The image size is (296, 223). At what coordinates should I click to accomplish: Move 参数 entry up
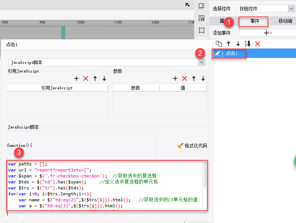coord(194,78)
